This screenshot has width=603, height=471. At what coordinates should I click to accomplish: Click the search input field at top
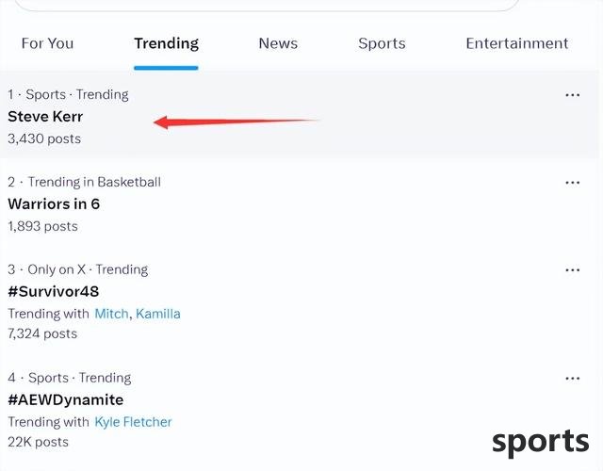(x=269, y=5)
